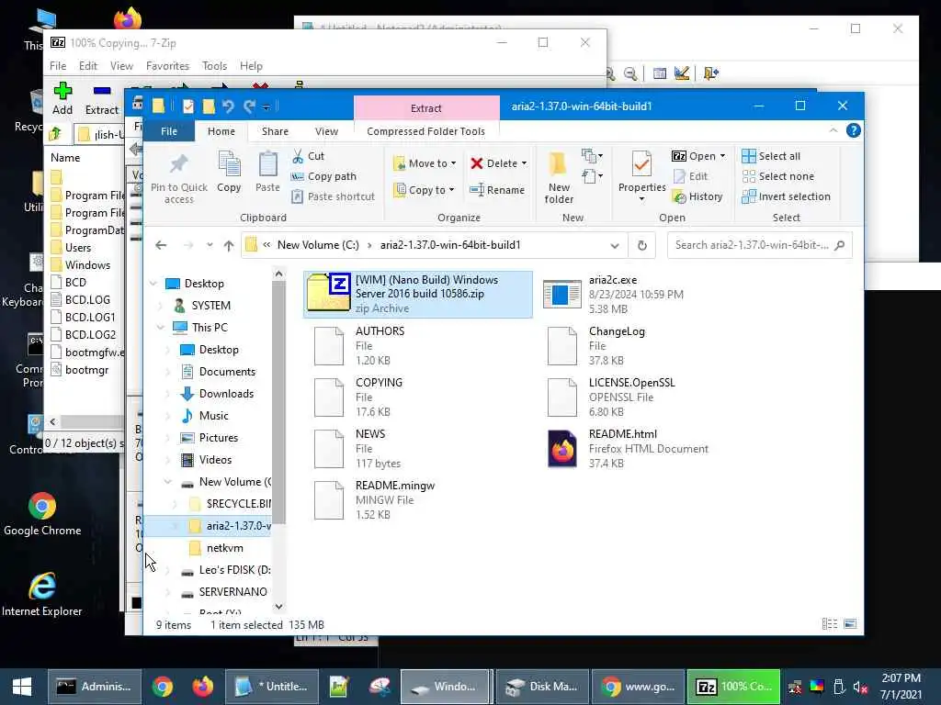Select the Compressed Folder Tools tab
This screenshot has width=941, height=705.
click(425, 131)
